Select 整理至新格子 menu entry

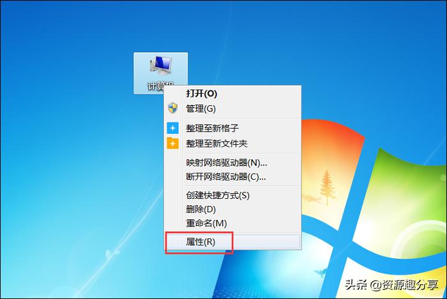[232, 128]
